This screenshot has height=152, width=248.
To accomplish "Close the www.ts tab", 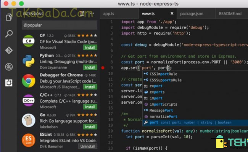I will pyautogui.click(x=172, y=14).
